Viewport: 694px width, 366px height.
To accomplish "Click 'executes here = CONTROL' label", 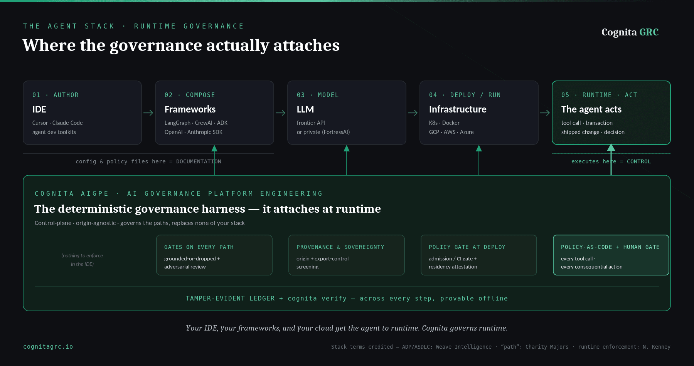I will coord(611,161).
